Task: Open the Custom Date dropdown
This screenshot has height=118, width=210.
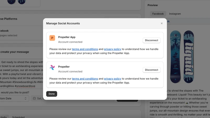Action: tap(14, 99)
